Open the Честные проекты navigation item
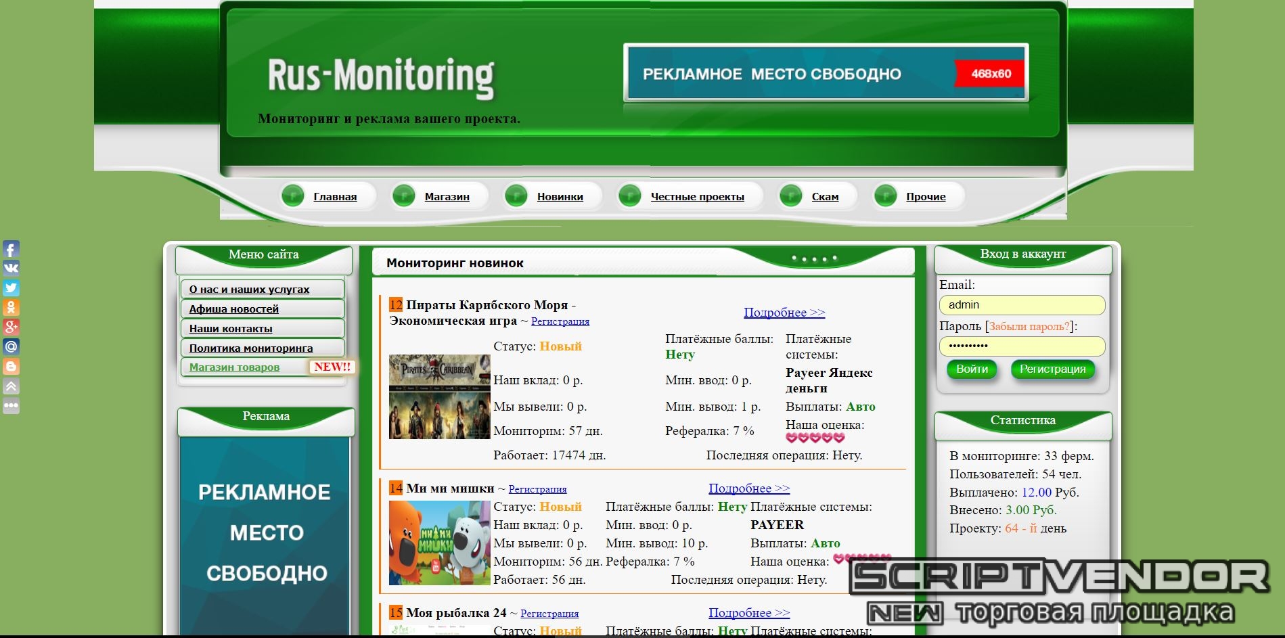This screenshot has width=1285, height=638. coord(697,197)
